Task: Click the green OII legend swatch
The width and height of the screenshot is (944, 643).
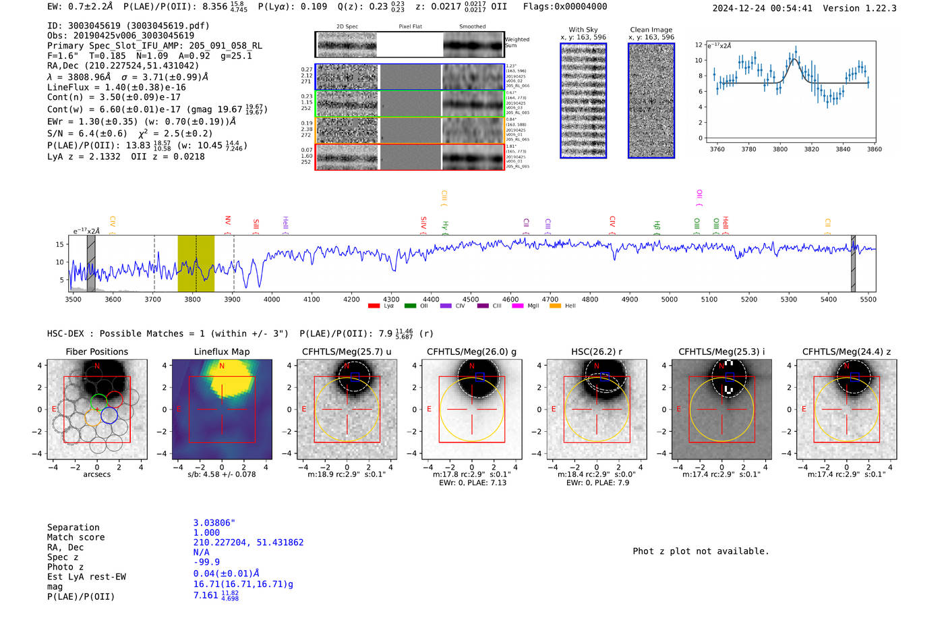Action: tap(410, 306)
